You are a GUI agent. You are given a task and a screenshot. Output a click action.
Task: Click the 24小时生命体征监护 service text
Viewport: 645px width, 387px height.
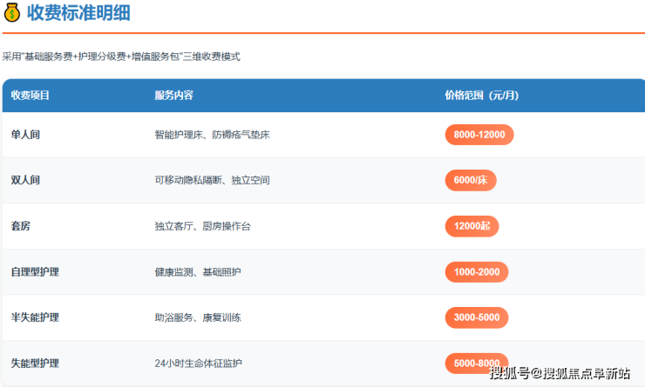(x=198, y=363)
